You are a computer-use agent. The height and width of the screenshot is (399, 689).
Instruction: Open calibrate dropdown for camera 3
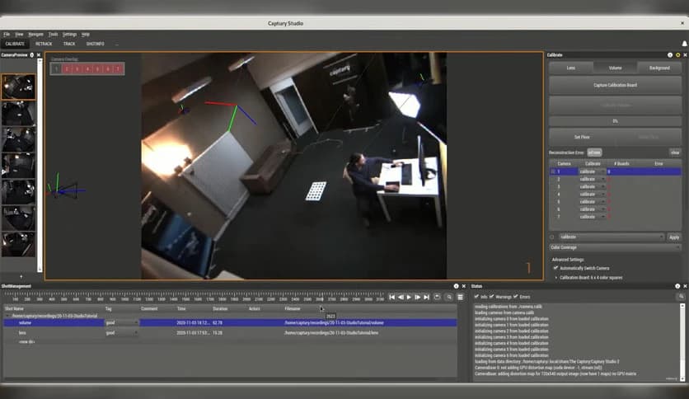click(592, 187)
